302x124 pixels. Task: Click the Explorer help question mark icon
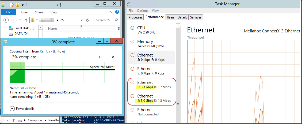coord(117,12)
